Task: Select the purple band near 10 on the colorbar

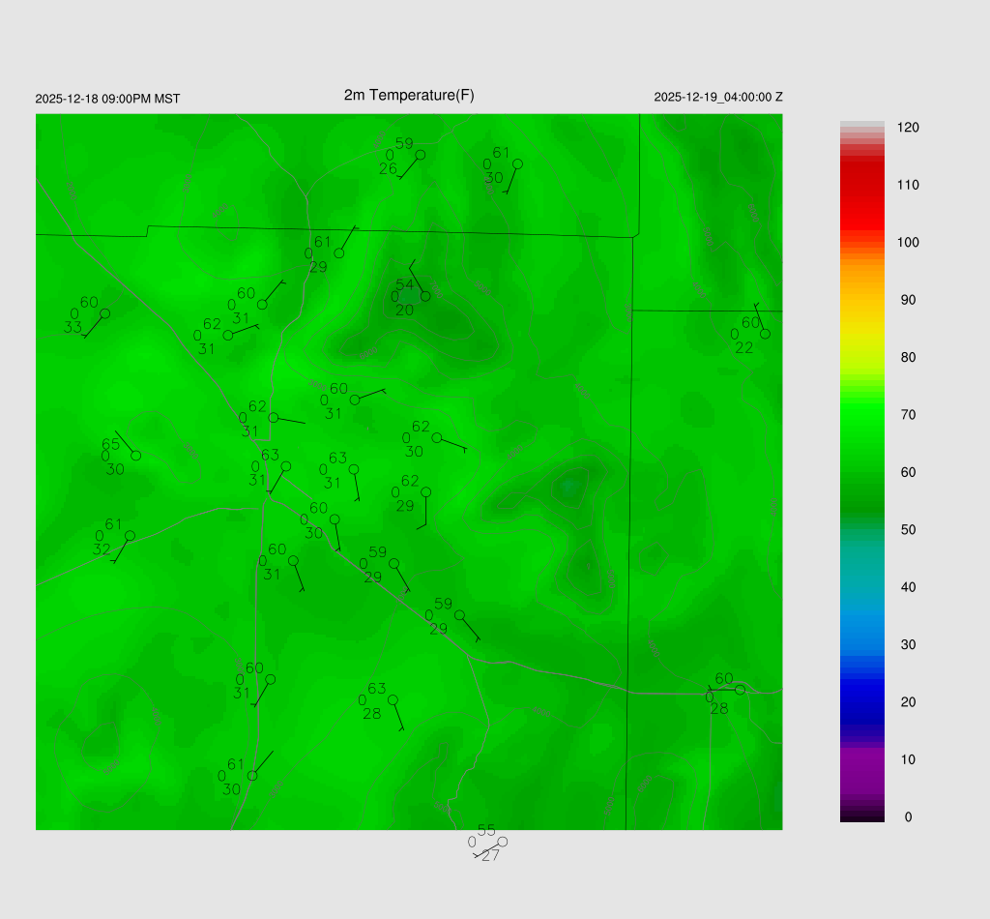Action: coord(862,759)
